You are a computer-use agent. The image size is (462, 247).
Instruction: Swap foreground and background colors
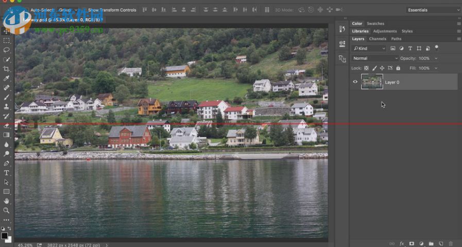(9, 228)
